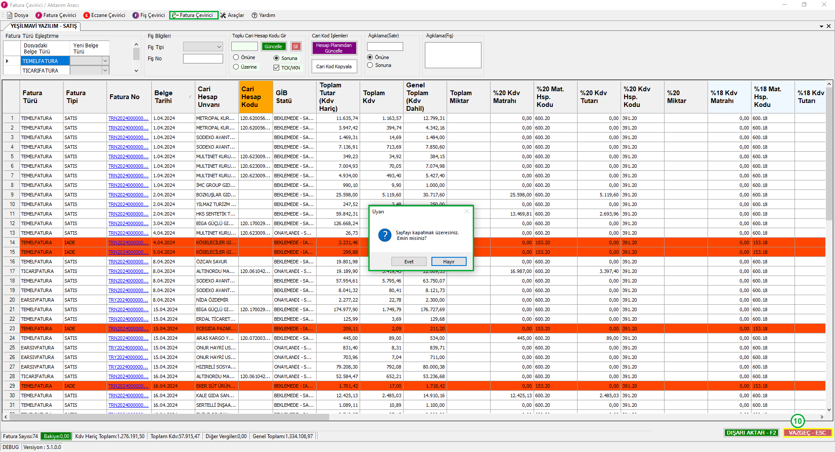Toggle the TCK/VKN checkbox
This screenshot has width=835, height=452.
click(276, 68)
